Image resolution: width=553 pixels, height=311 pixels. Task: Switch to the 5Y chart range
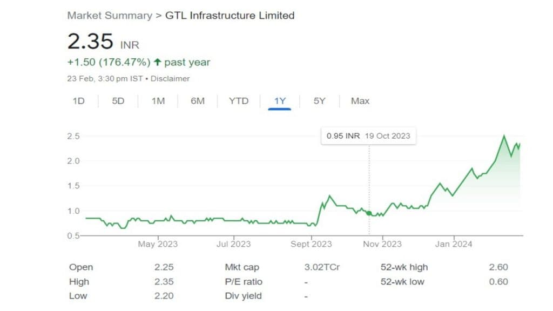[x=320, y=101]
